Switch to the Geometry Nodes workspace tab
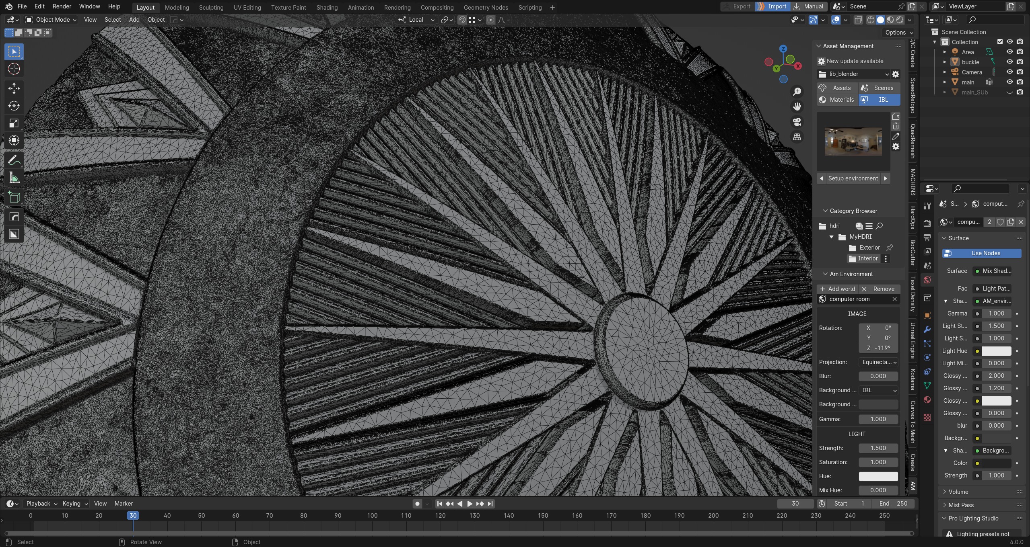 (486, 8)
